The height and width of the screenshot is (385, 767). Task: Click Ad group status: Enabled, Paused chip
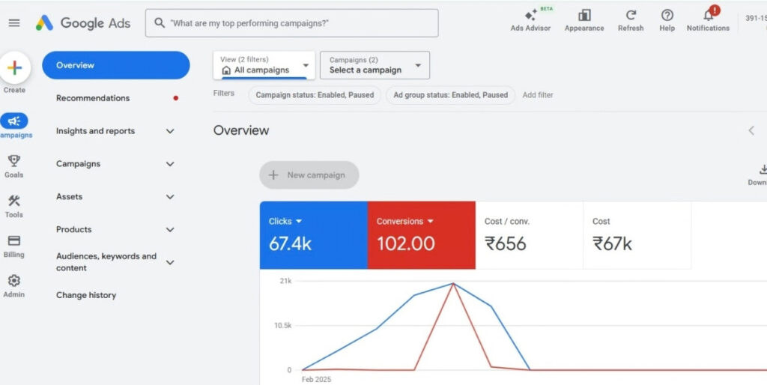tap(450, 95)
